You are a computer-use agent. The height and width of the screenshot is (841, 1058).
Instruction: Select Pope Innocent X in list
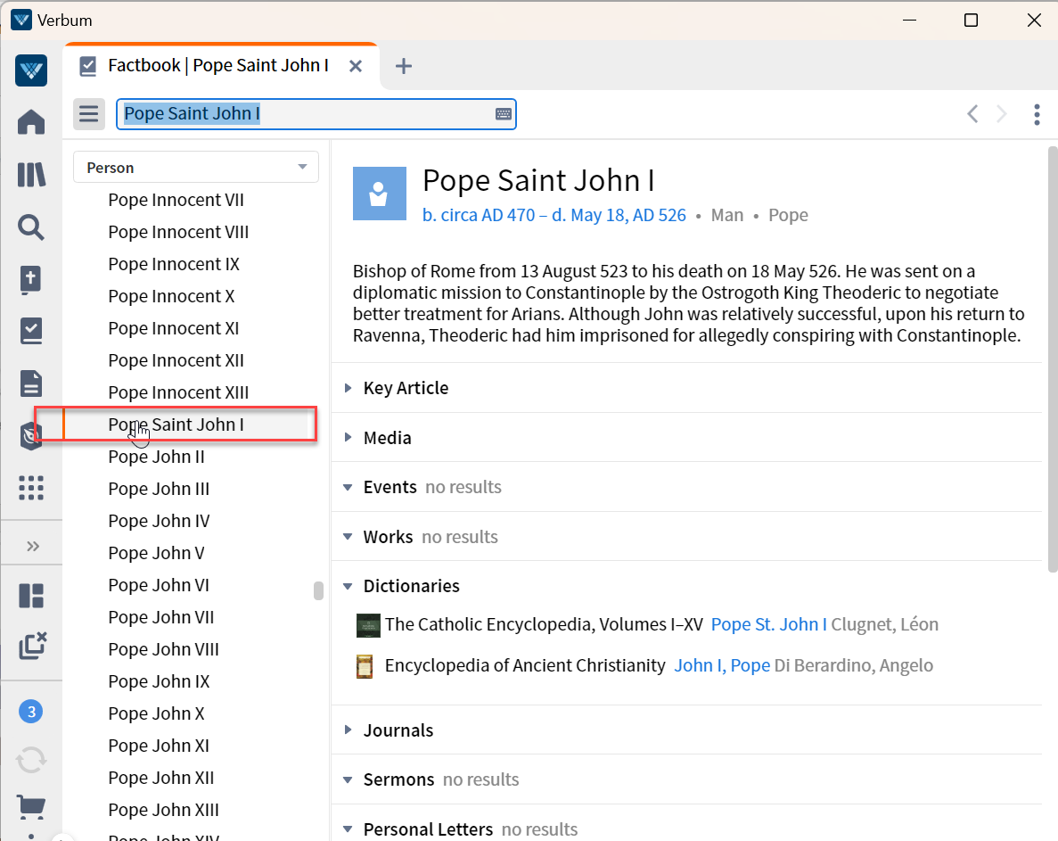tap(171, 296)
